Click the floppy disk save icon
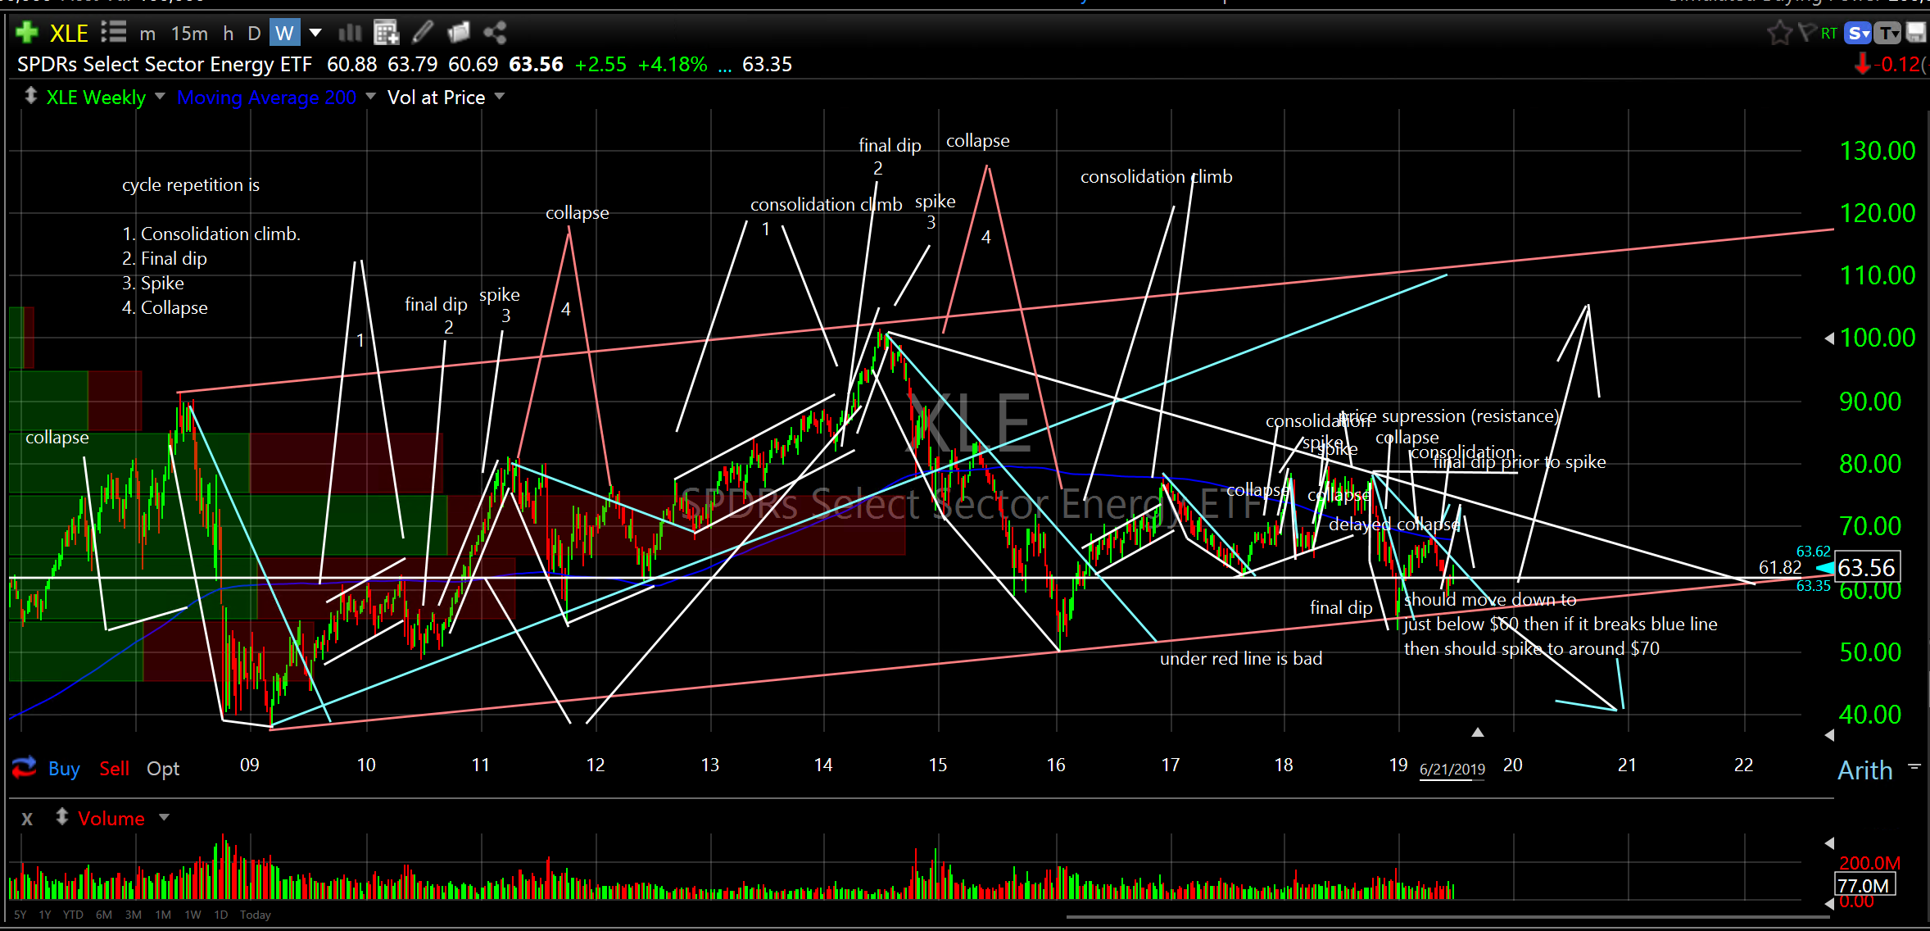 (x=1916, y=33)
